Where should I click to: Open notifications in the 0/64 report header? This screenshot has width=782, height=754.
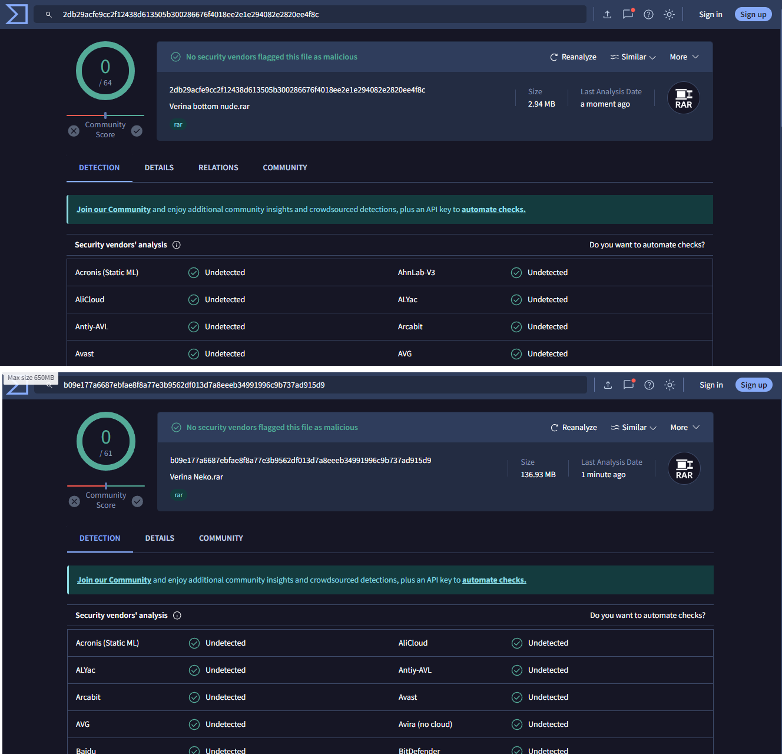(628, 14)
